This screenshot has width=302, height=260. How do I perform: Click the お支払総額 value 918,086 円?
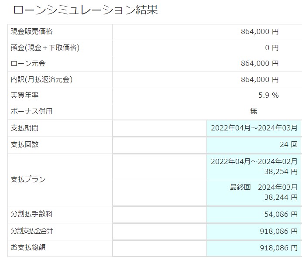[278, 248]
